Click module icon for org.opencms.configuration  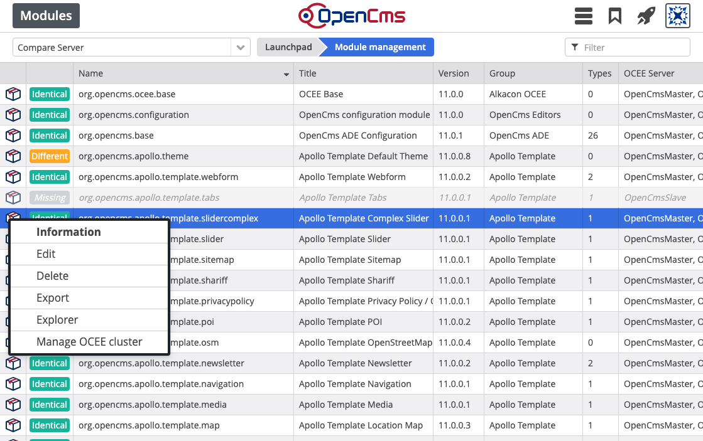[13, 115]
